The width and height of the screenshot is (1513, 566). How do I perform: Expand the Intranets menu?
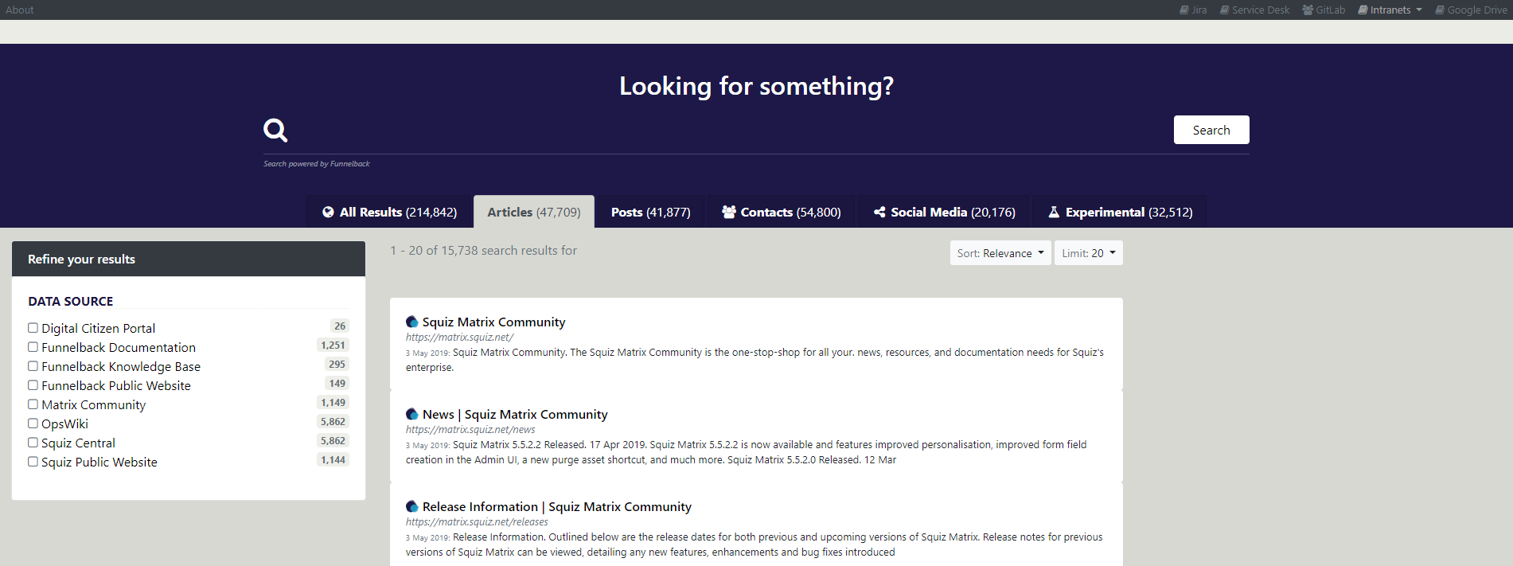[1390, 10]
